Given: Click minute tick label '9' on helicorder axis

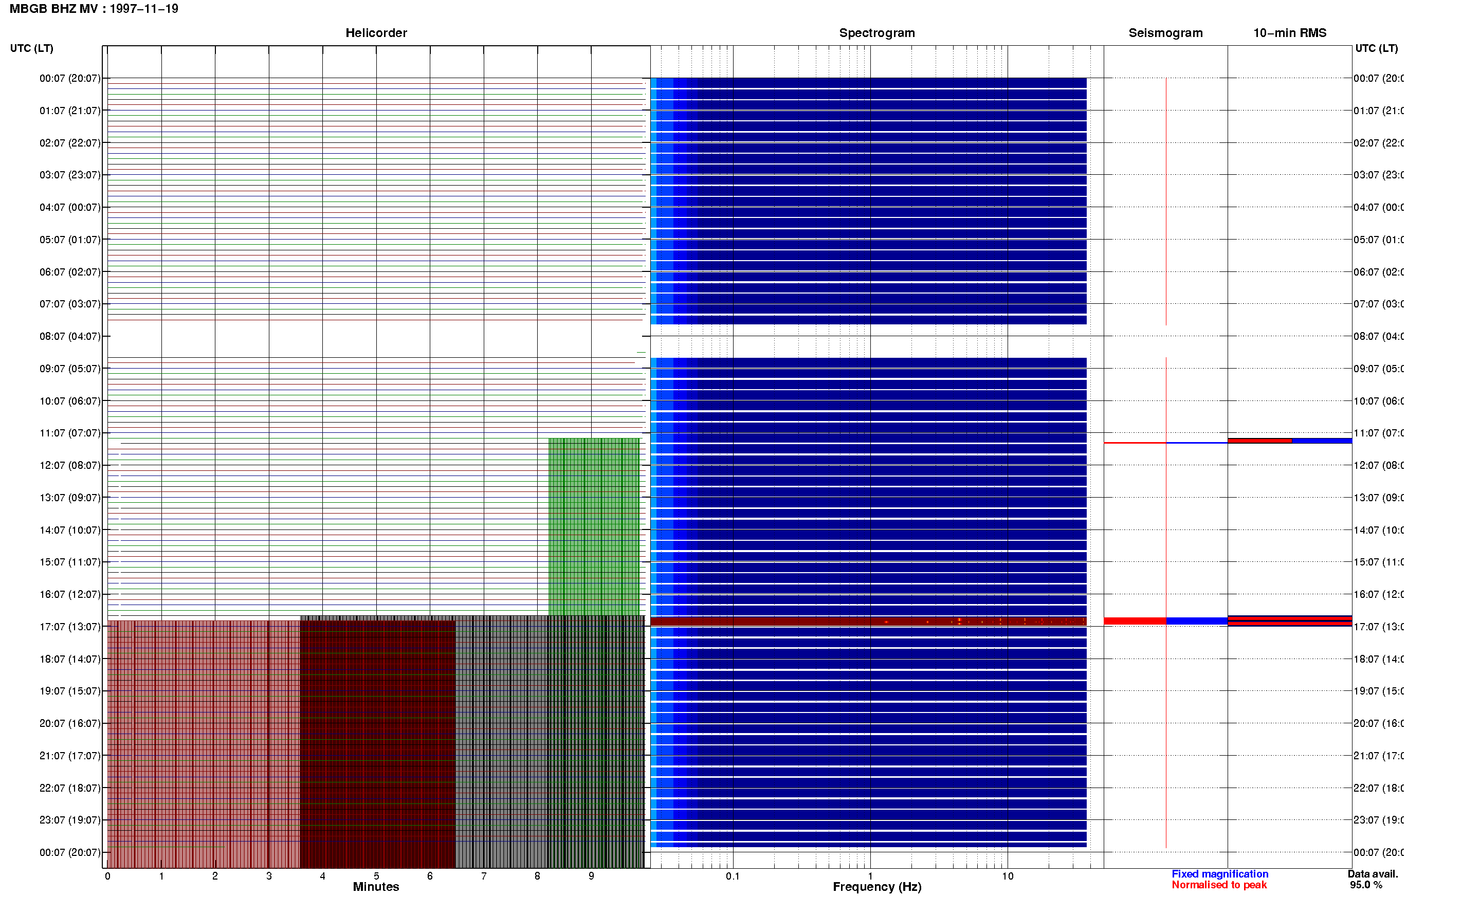Looking at the screenshot, I should pyautogui.click(x=591, y=876).
